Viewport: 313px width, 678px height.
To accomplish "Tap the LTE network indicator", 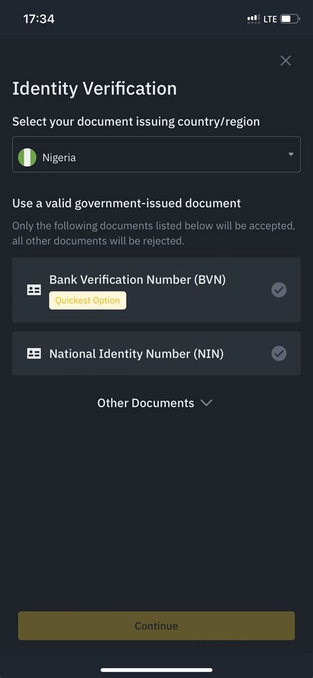I will 270,19.
